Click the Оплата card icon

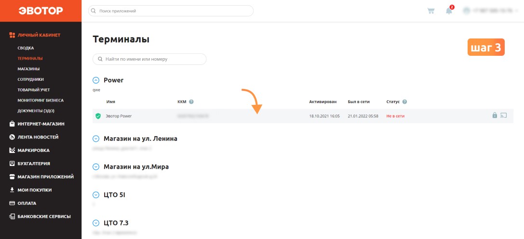(12, 203)
